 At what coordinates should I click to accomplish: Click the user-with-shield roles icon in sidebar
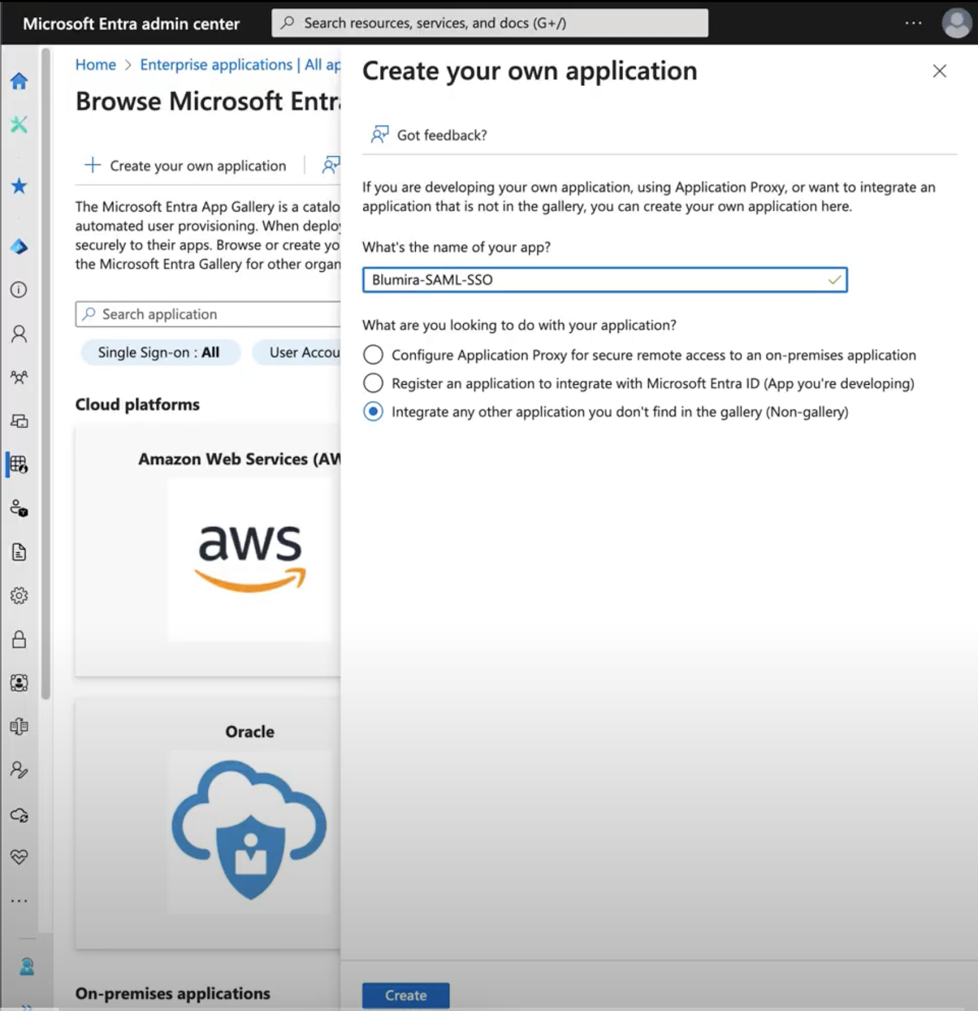[x=19, y=508]
